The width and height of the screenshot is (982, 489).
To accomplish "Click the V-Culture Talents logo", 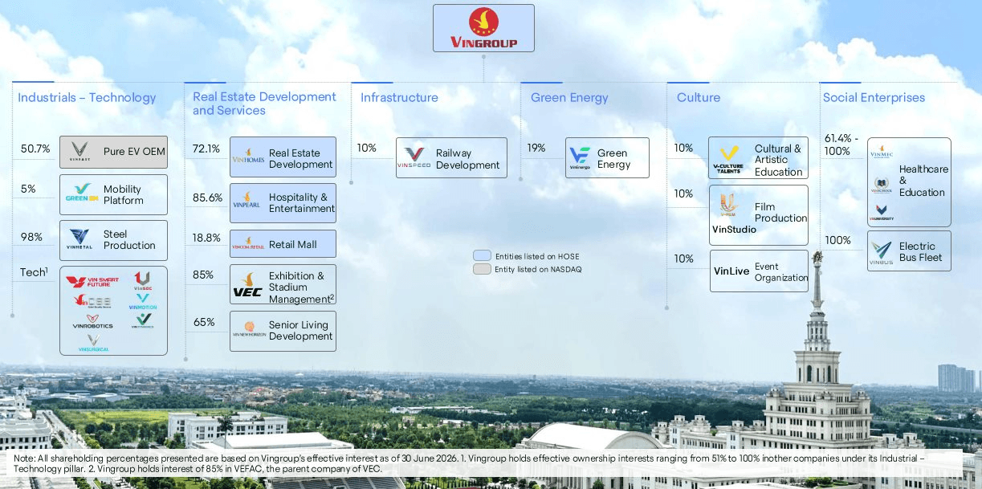I will pos(728,159).
